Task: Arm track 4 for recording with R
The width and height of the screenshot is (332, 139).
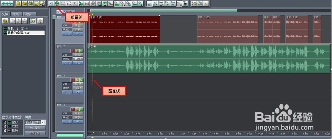Action: tap(72, 109)
